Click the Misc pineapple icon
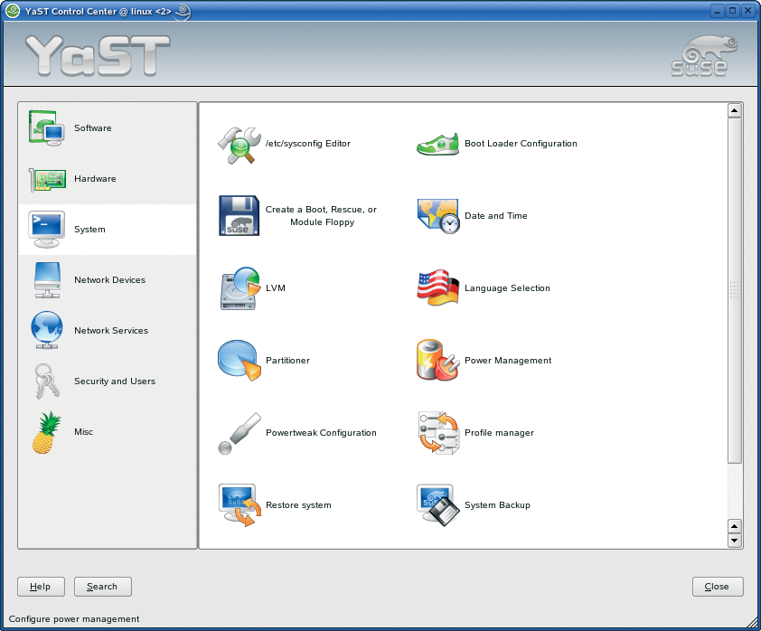 (x=47, y=432)
